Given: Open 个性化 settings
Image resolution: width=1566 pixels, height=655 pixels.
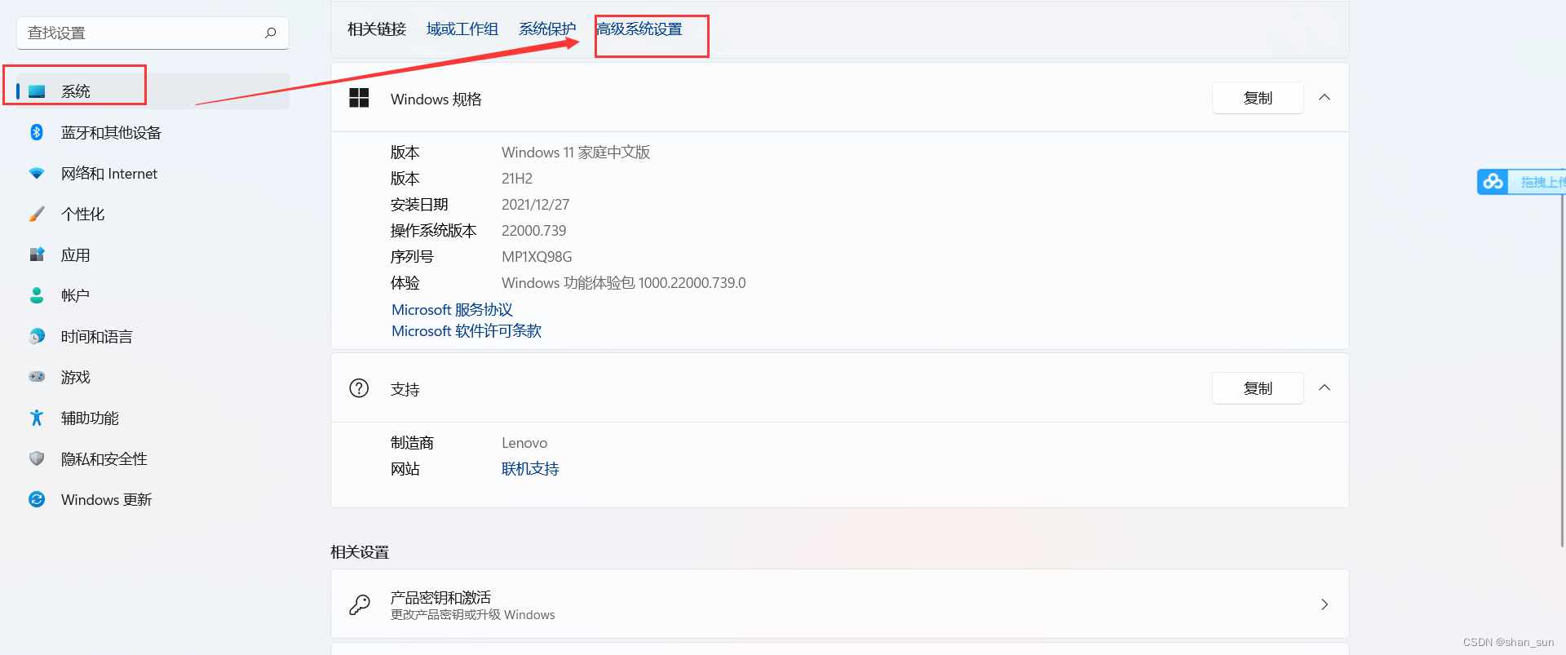Looking at the screenshot, I should click(153, 214).
